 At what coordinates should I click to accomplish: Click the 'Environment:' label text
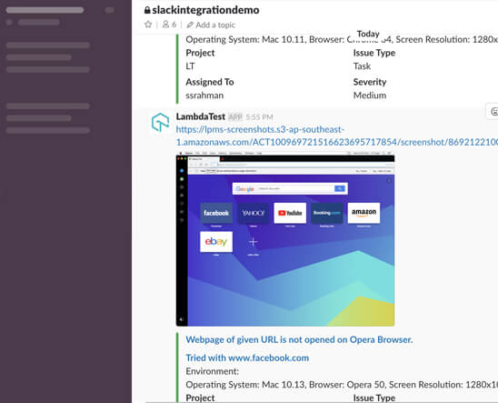[212, 371]
